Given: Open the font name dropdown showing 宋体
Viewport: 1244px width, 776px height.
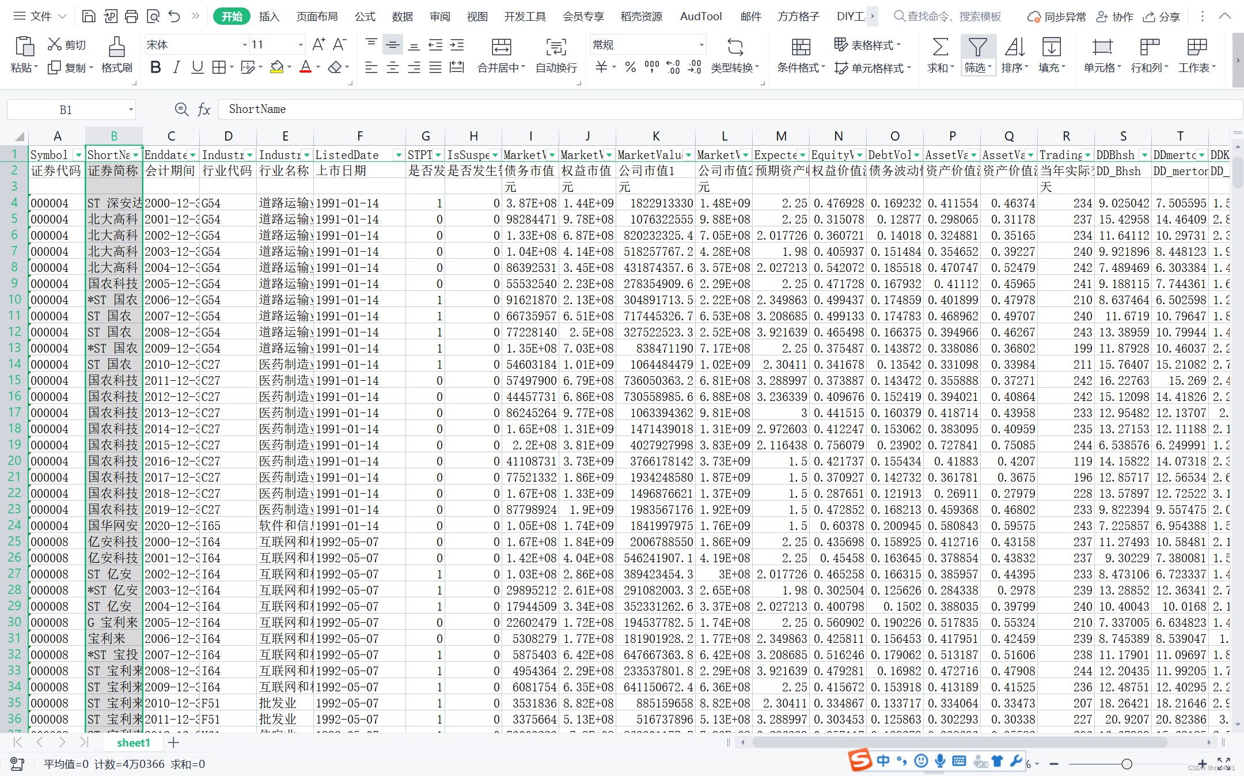Looking at the screenshot, I should (x=245, y=44).
